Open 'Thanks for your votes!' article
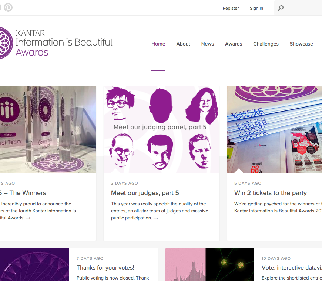This screenshot has height=281, width=322. 105,268
